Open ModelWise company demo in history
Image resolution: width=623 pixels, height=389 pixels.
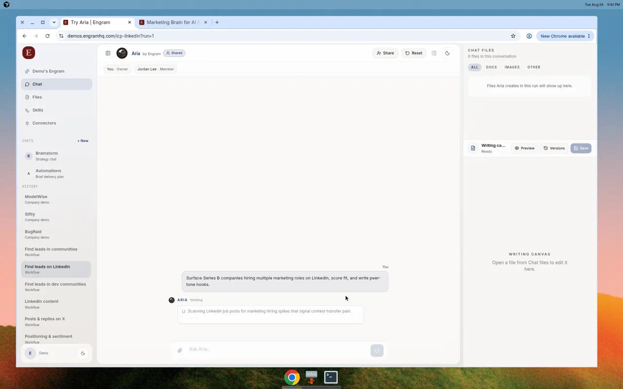point(56,199)
